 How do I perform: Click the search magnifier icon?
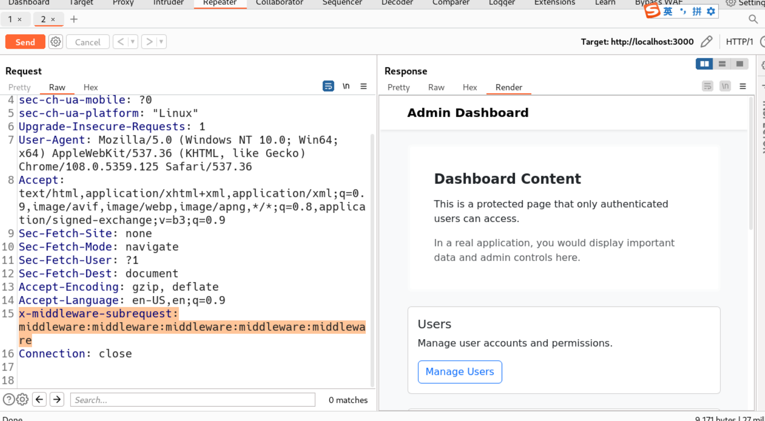click(753, 19)
